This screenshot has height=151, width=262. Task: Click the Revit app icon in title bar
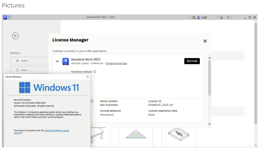pyautogui.click(x=5, y=17)
